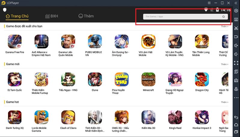Open AxE Alliance x Empire Việt Nam
The height and width of the screenshot is (137, 240).
(41, 41)
